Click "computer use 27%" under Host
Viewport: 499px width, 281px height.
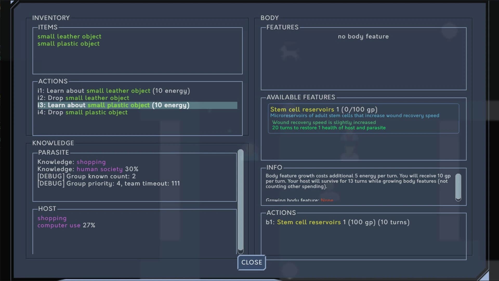67,225
